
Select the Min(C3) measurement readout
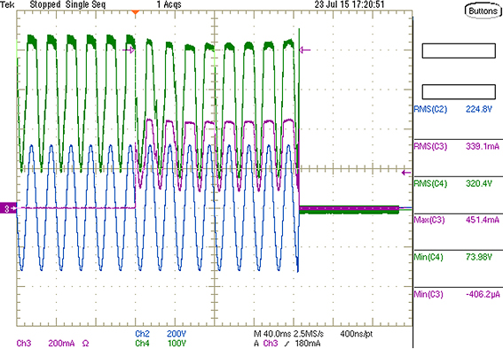click(458, 294)
